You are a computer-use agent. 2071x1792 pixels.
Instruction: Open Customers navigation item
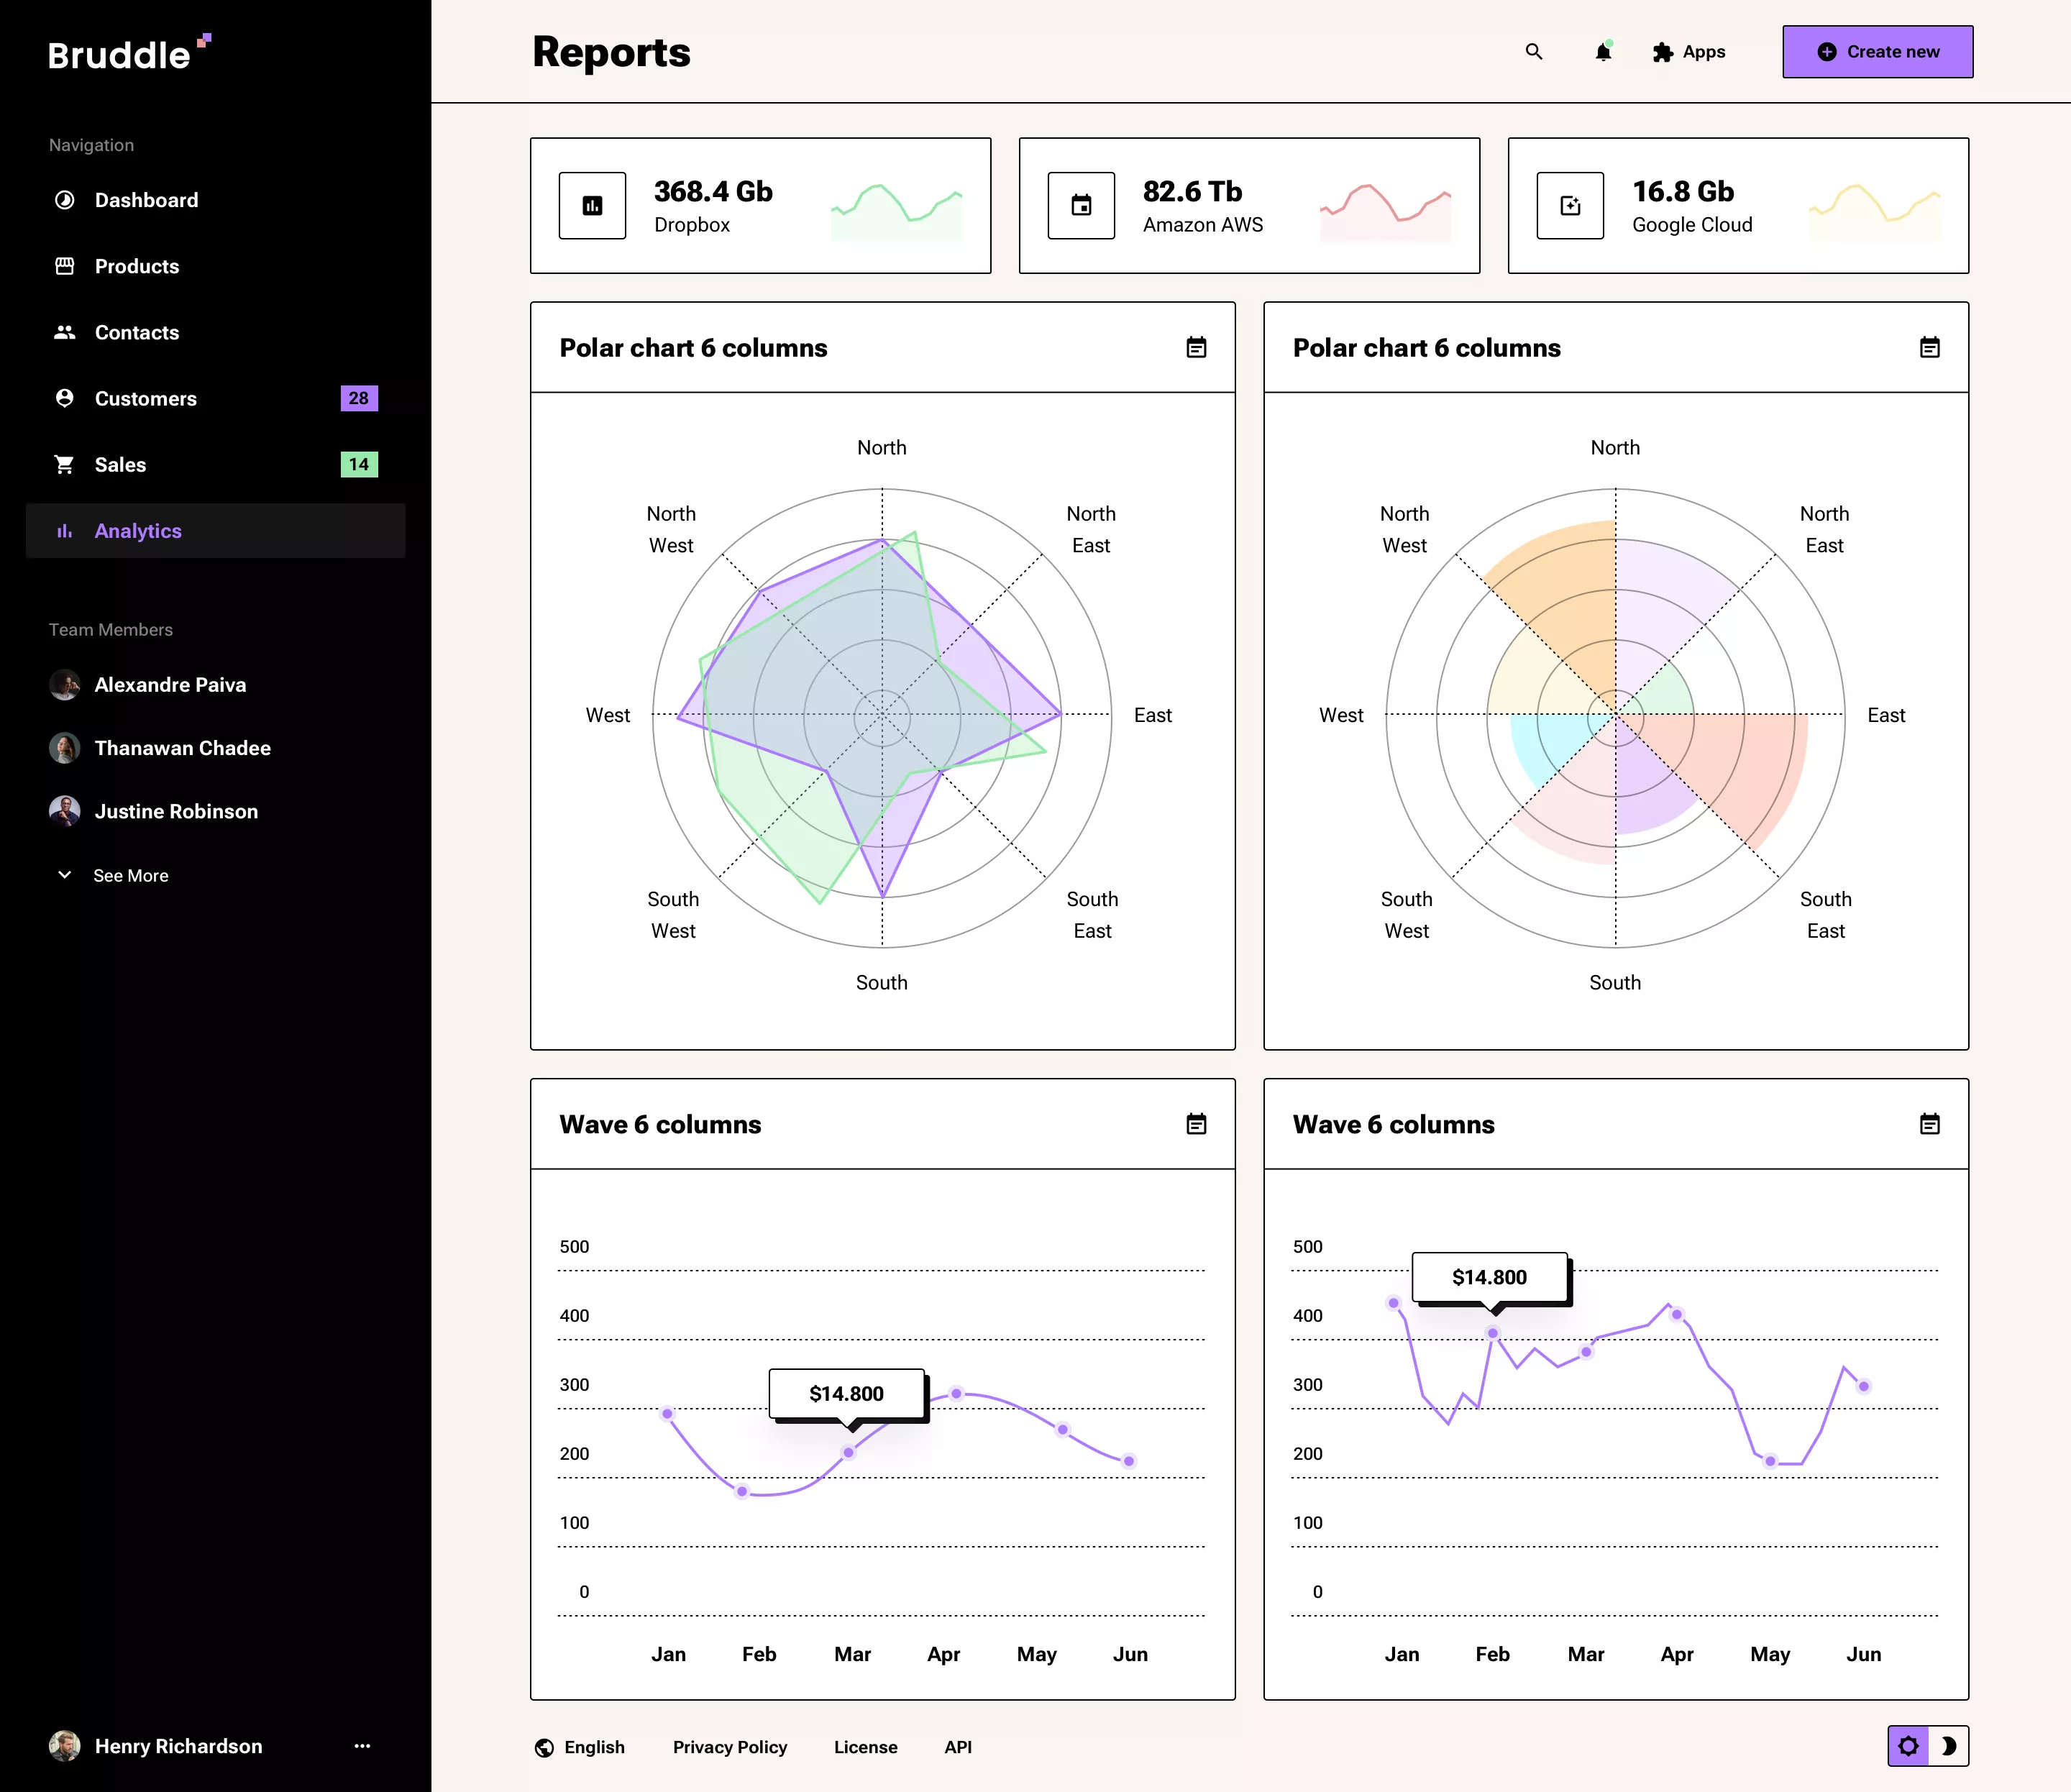point(146,399)
